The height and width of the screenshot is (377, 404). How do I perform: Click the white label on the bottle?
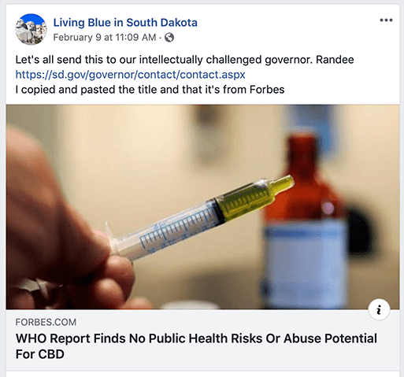pos(305,262)
